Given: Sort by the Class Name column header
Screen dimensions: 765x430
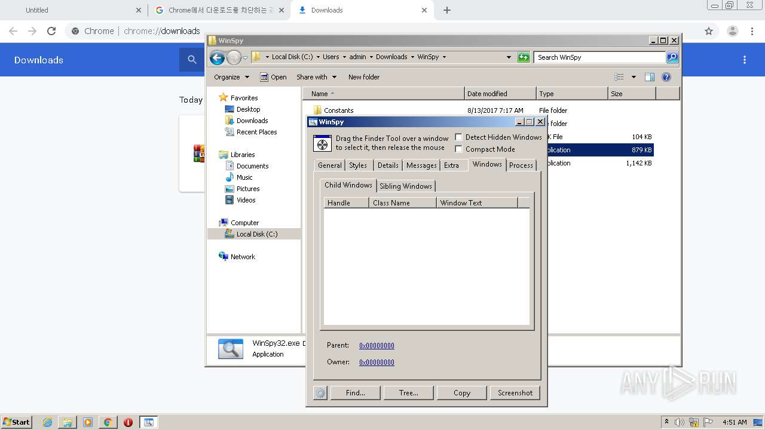Looking at the screenshot, I should pyautogui.click(x=403, y=203).
